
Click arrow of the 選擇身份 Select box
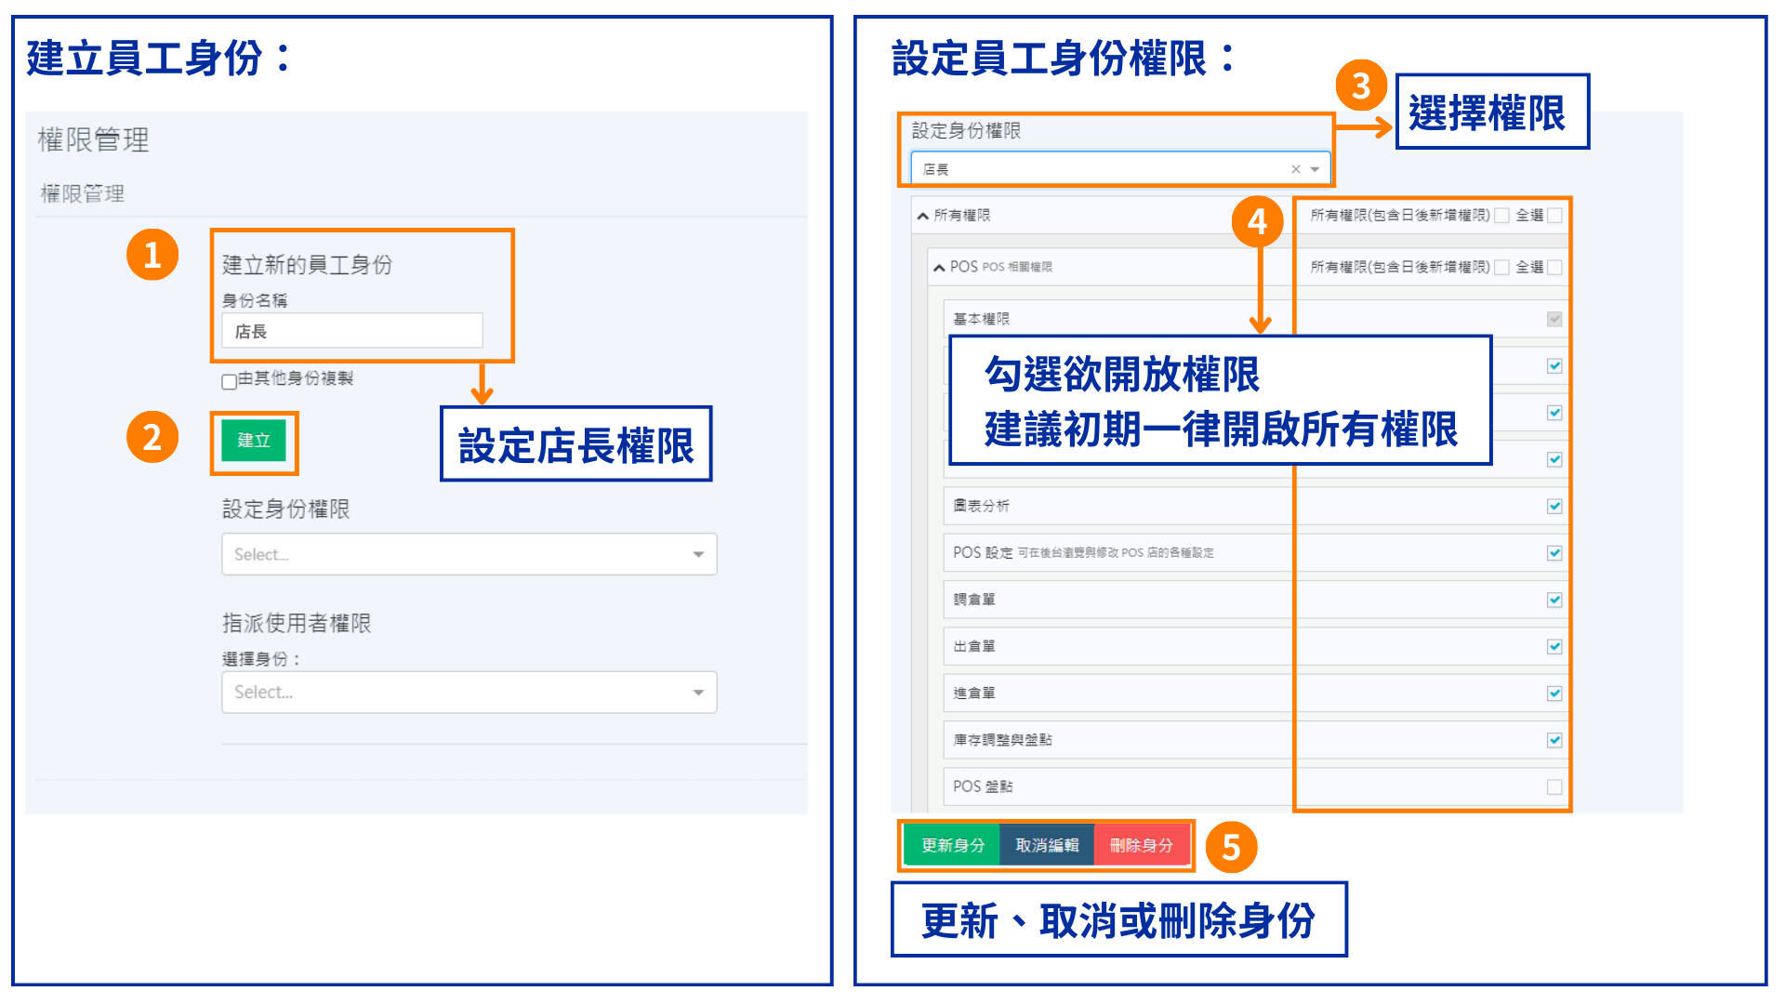click(x=698, y=693)
